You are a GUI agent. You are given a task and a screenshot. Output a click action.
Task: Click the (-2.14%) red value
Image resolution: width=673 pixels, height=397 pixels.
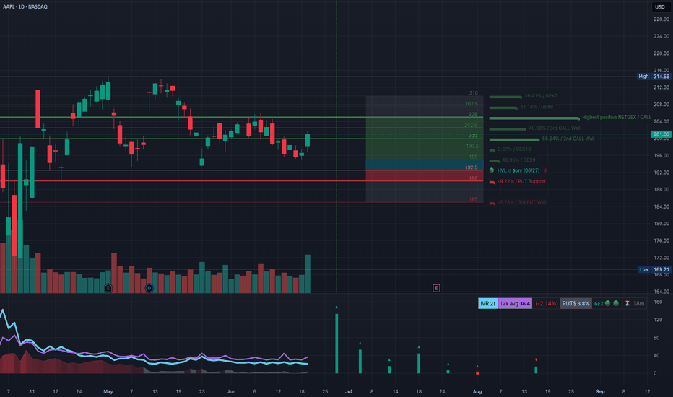[x=547, y=303]
